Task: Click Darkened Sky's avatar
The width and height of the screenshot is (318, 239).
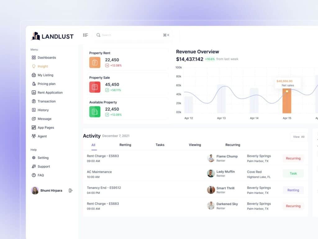Action: click(211, 206)
